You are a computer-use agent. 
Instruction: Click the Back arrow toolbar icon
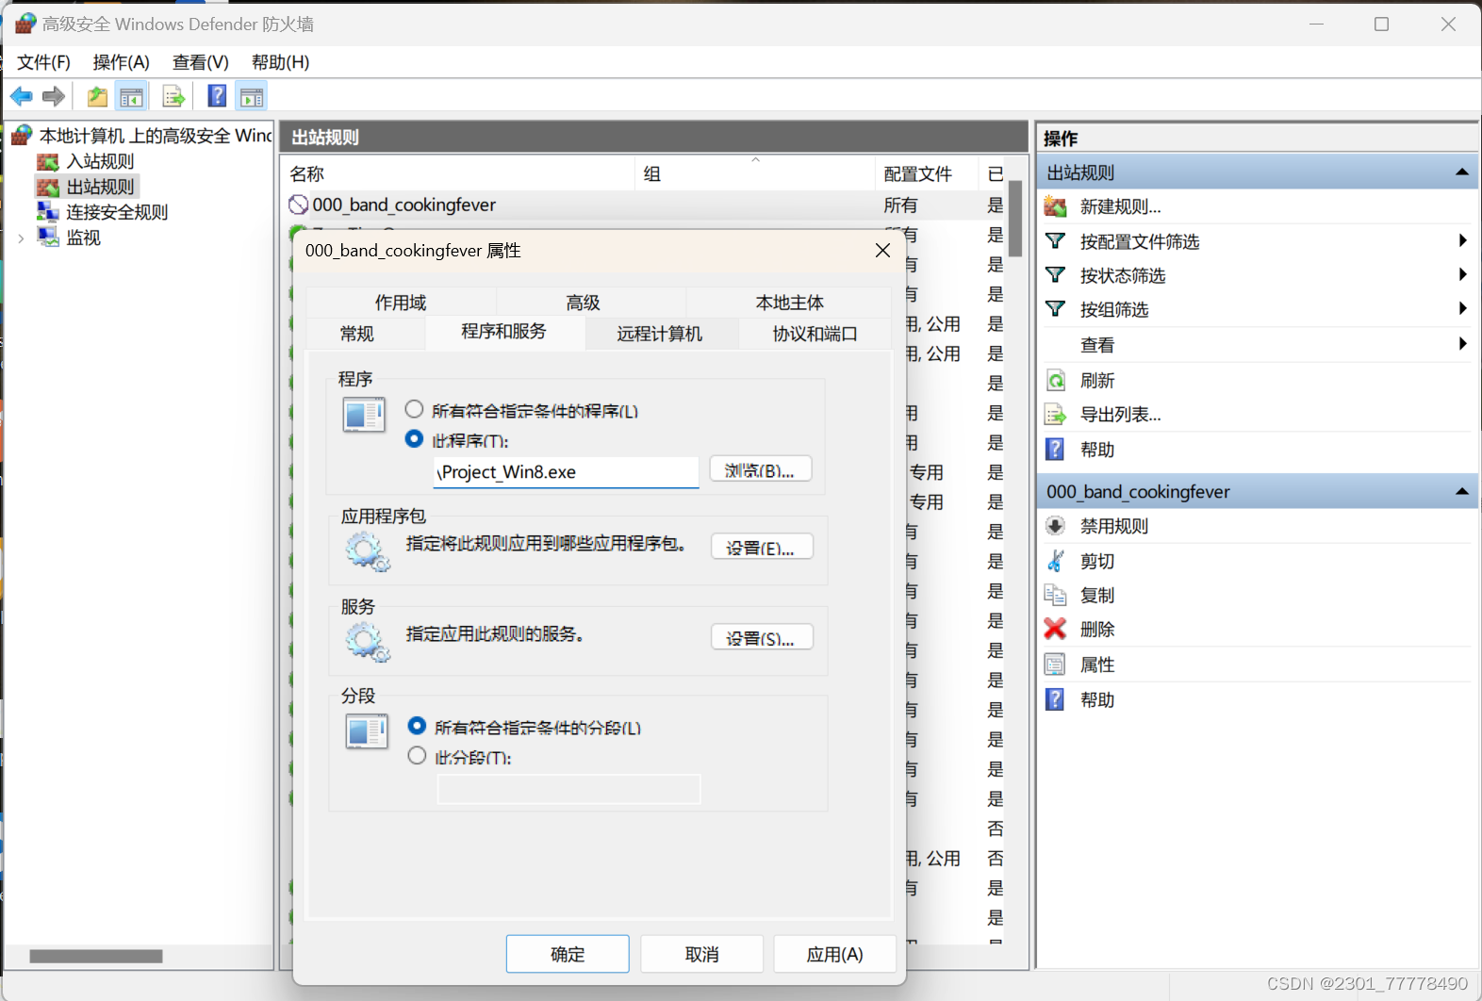21,96
